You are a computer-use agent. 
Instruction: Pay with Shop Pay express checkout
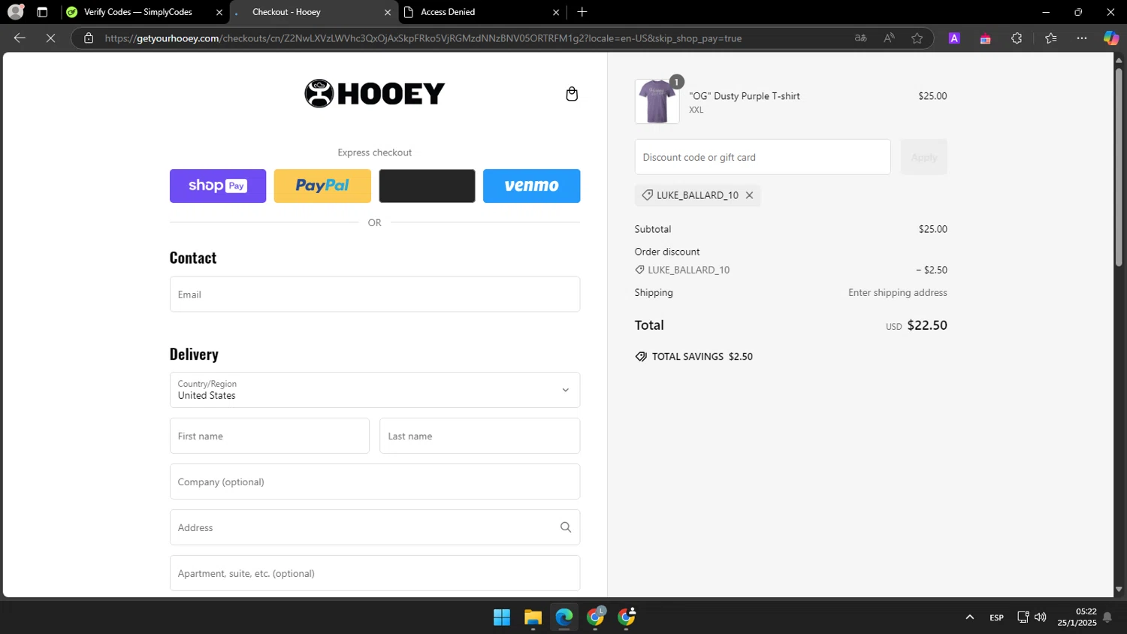click(218, 186)
